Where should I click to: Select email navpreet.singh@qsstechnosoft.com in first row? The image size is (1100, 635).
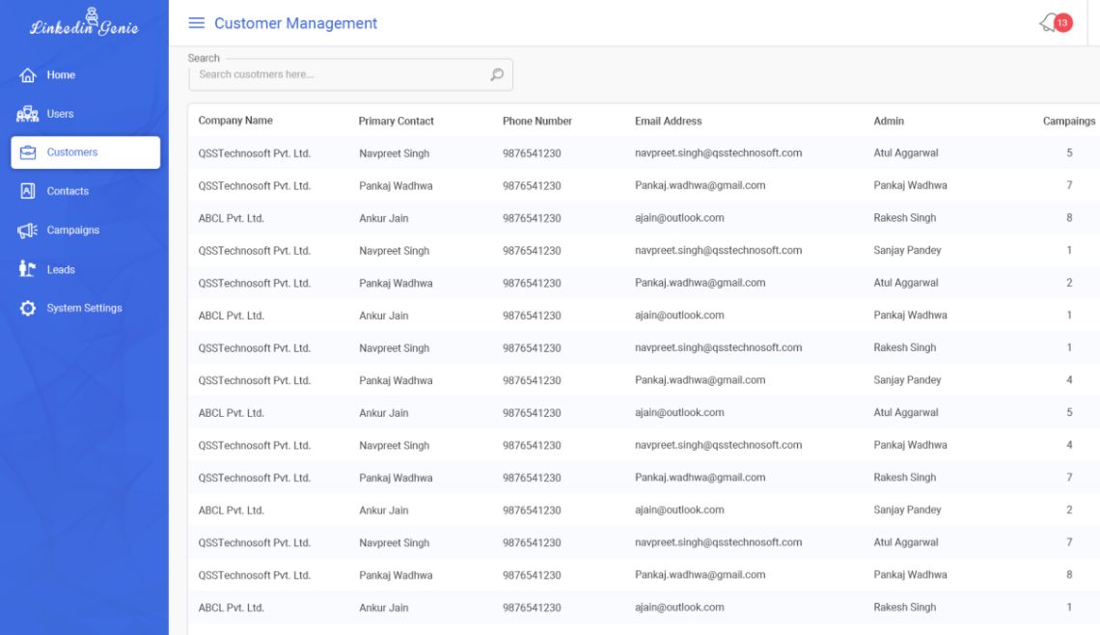718,153
